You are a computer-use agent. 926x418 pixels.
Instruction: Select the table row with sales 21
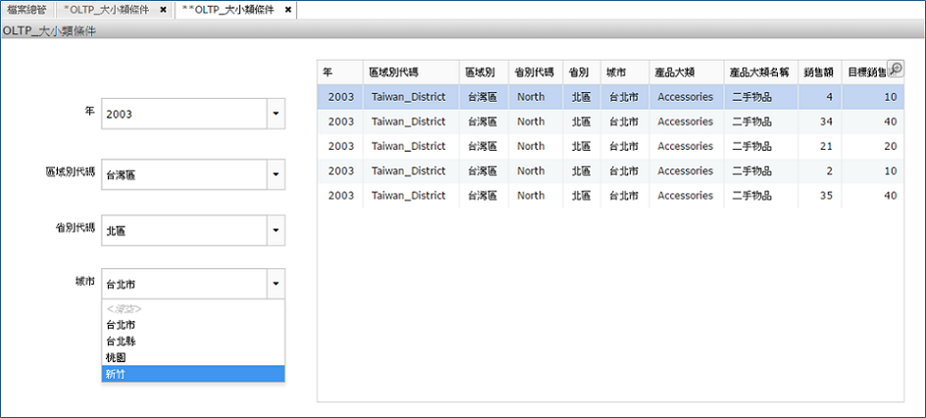click(x=610, y=146)
